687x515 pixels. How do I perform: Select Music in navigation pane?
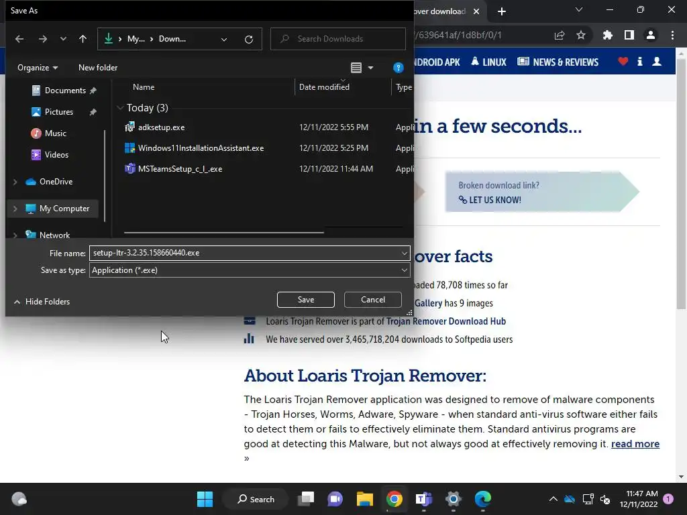point(55,133)
